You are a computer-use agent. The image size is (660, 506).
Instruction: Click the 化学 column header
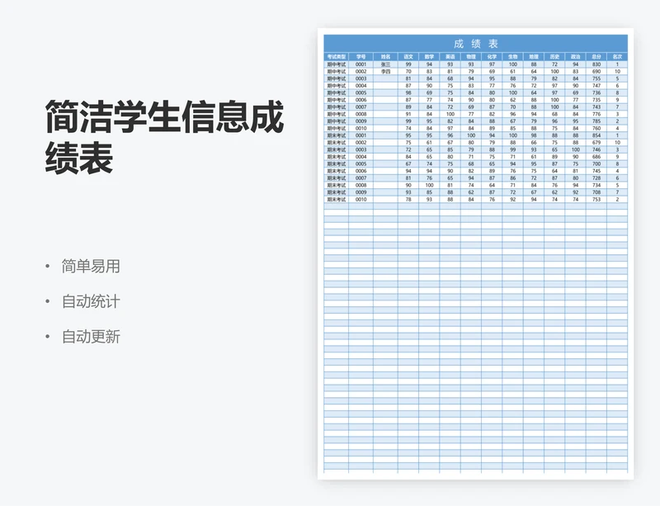[x=492, y=56]
